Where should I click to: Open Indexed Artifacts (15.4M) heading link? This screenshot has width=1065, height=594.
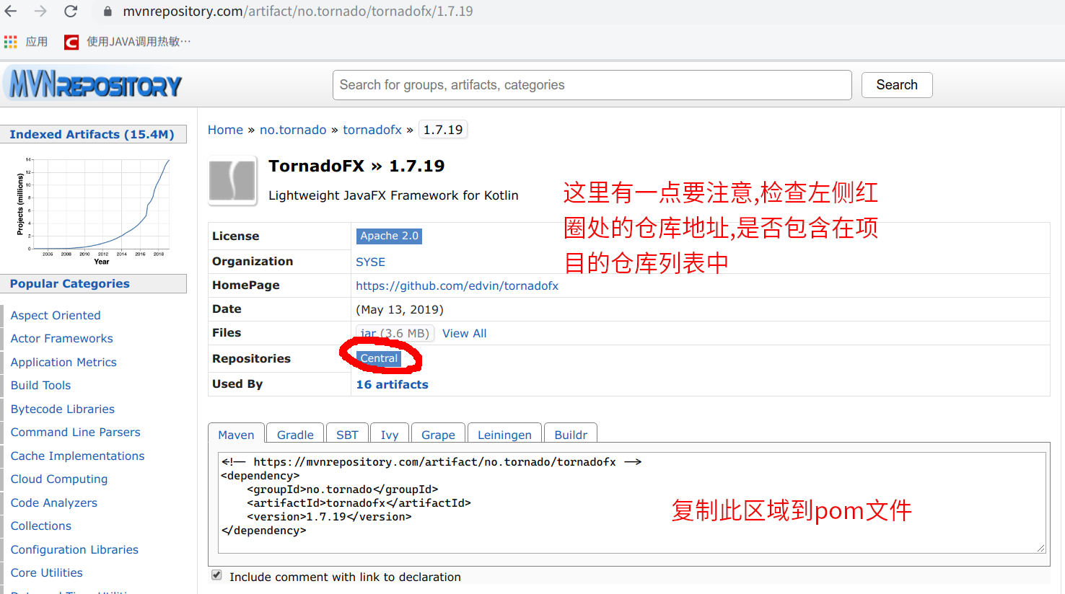point(92,134)
